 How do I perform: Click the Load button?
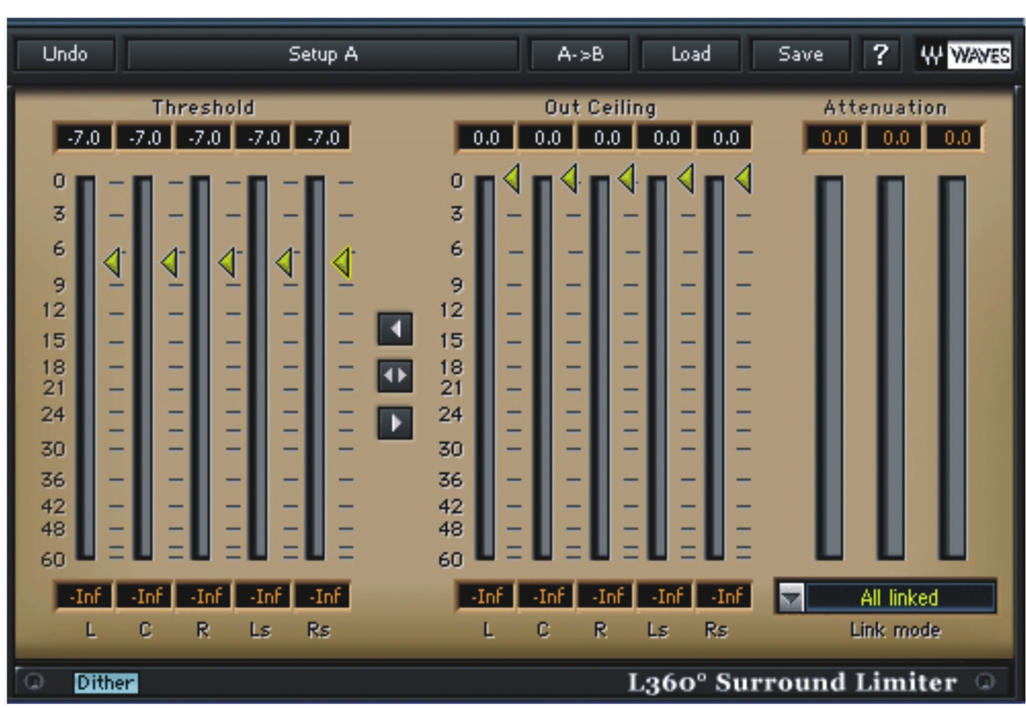click(690, 54)
